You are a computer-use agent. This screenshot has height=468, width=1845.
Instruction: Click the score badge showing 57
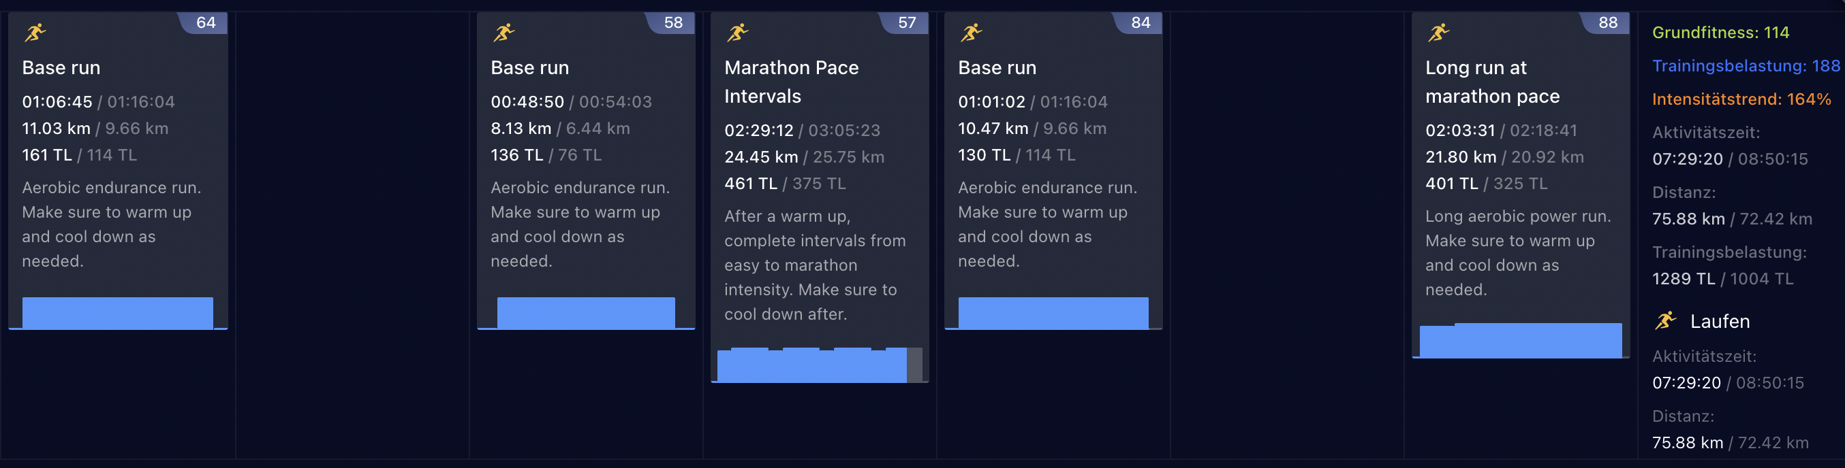point(905,23)
